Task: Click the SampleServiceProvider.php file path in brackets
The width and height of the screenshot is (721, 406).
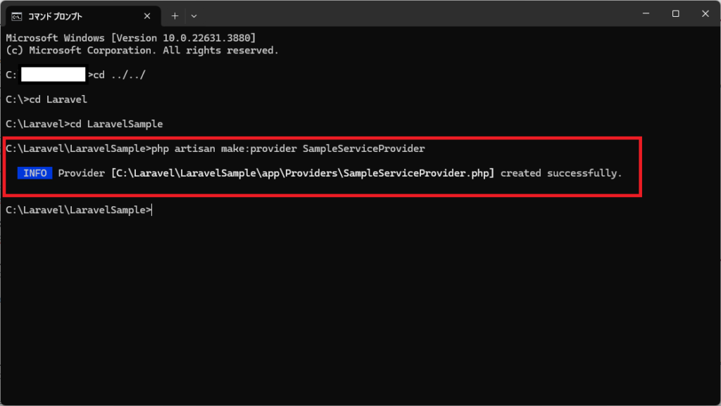Action: tap(303, 173)
